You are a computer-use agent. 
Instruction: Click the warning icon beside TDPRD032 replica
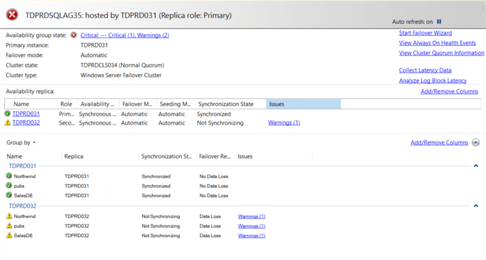[x=8, y=123]
